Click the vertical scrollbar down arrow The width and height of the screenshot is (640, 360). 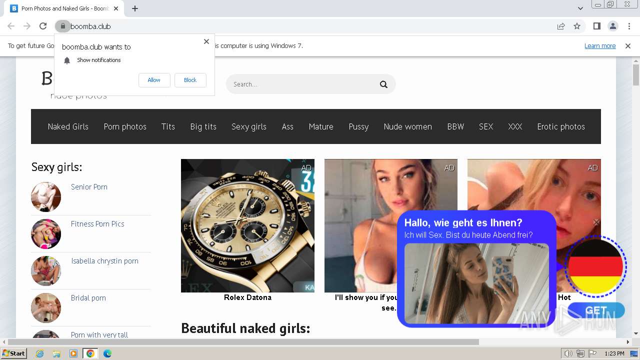click(x=636, y=334)
